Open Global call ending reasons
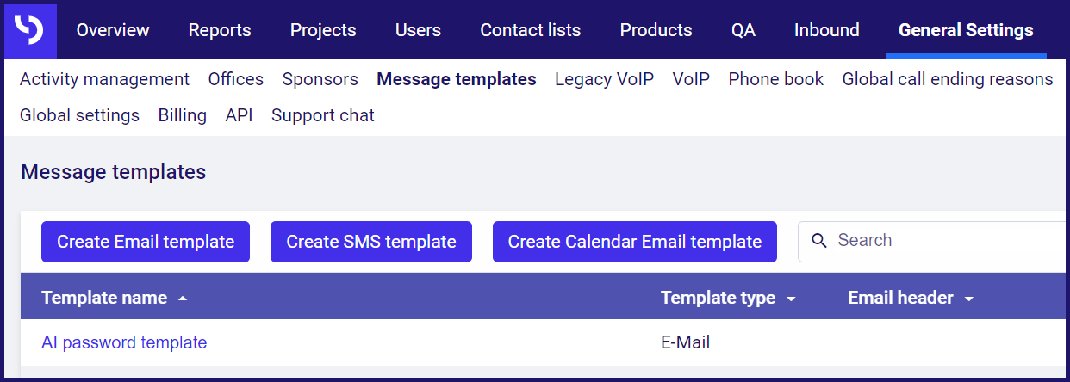Image resolution: width=1070 pixels, height=382 pixels. click(948, 79)
